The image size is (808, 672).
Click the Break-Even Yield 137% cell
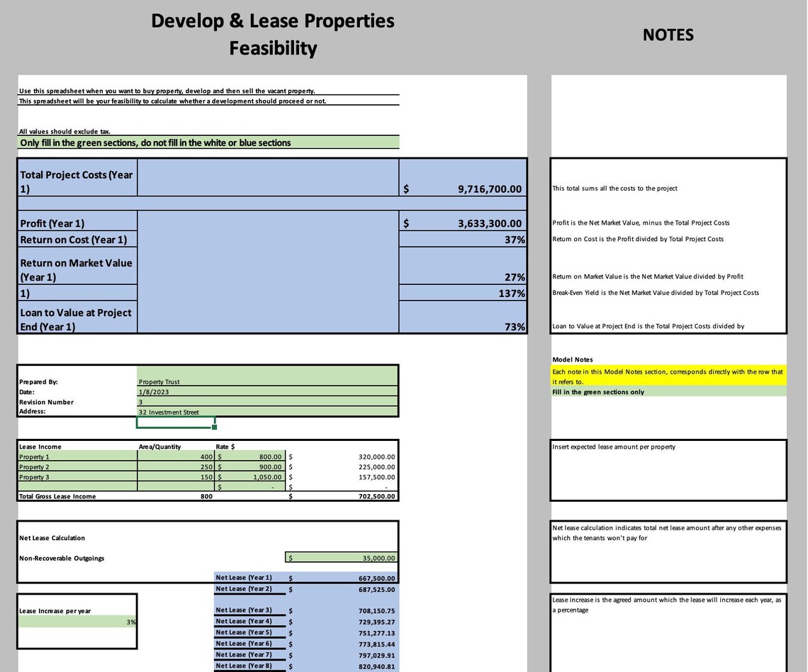point(461,293)
